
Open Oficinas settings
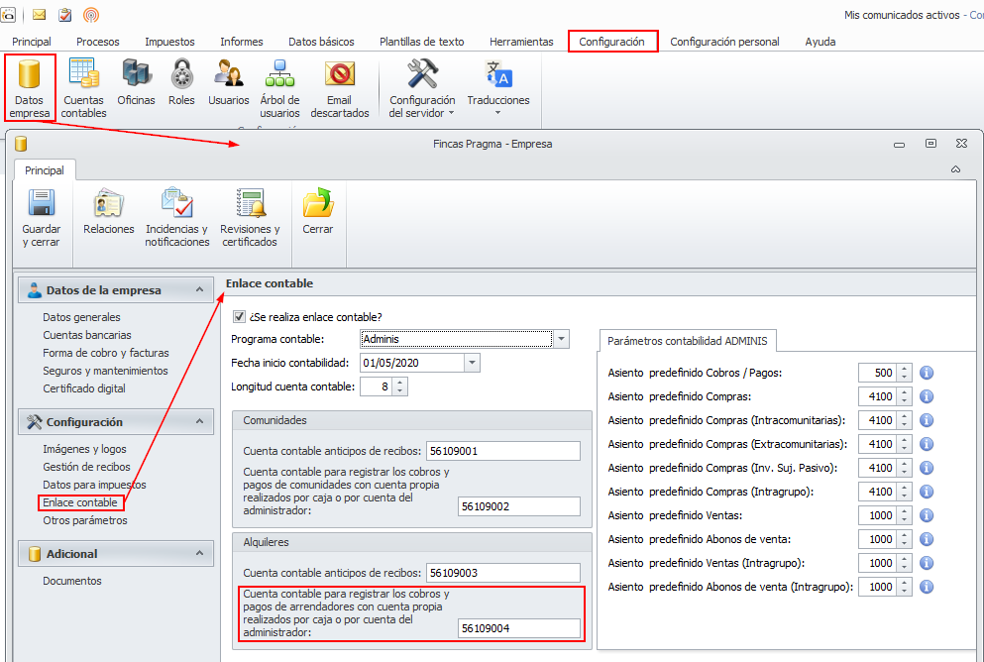tap(136, 82)
